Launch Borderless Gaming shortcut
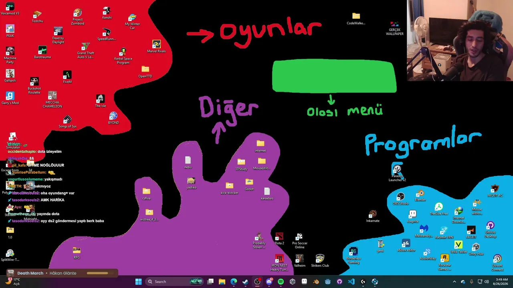This screenshot has width=513, height=288. [353, 256]
